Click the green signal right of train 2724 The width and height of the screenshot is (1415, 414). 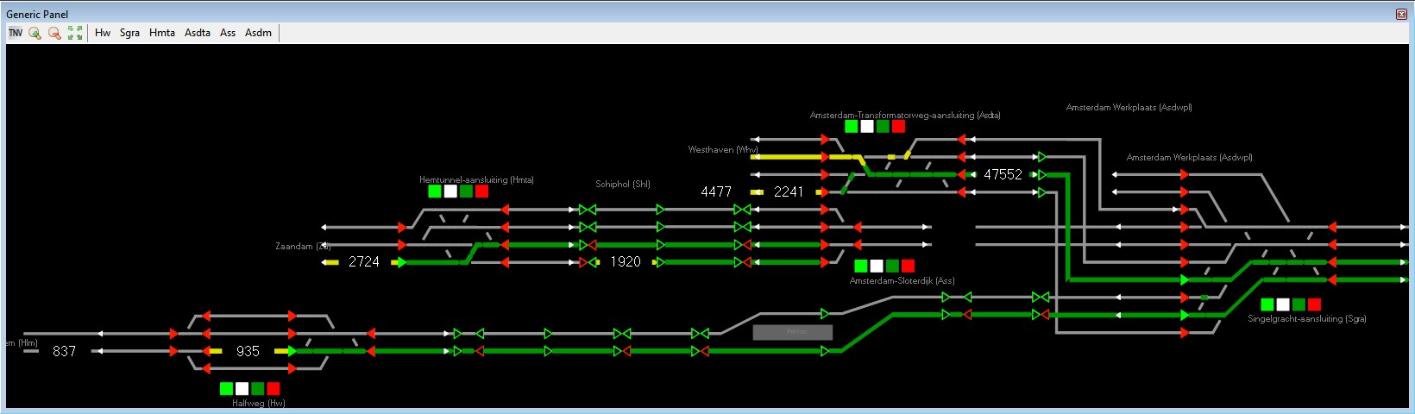[x=401, y=262]
